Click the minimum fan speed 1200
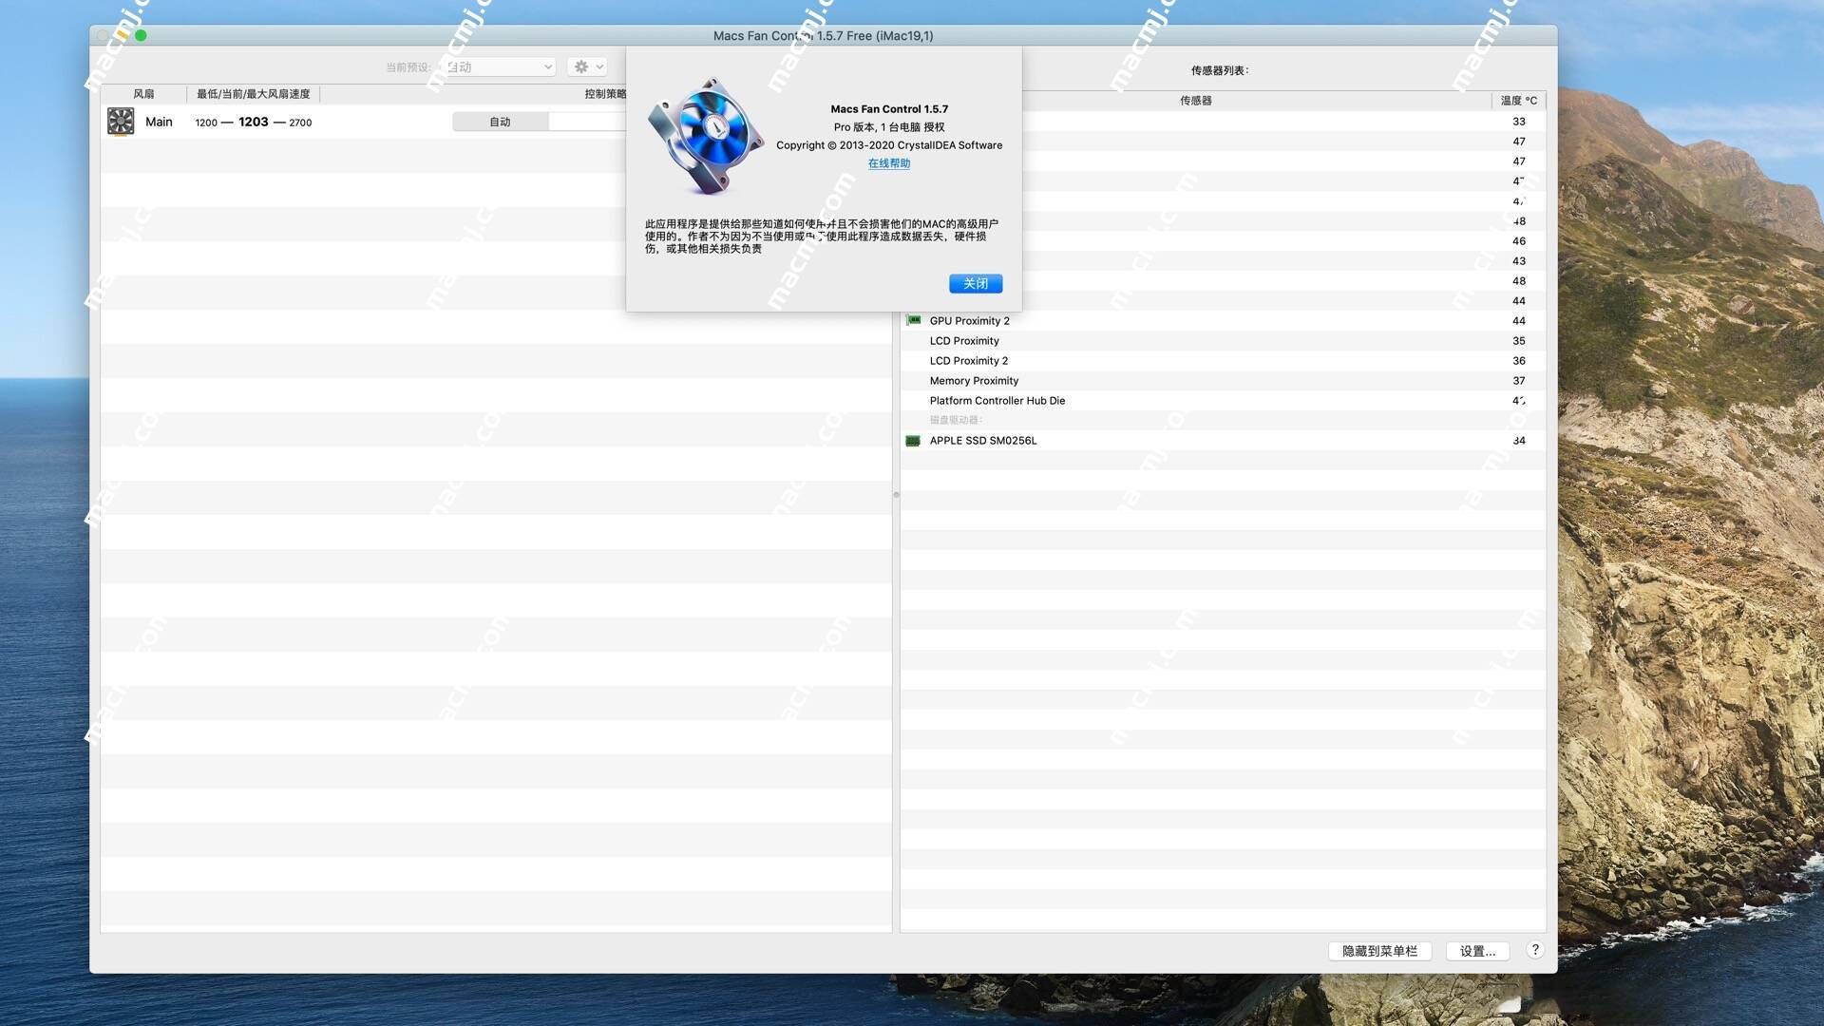 click(x=206, y=123)
